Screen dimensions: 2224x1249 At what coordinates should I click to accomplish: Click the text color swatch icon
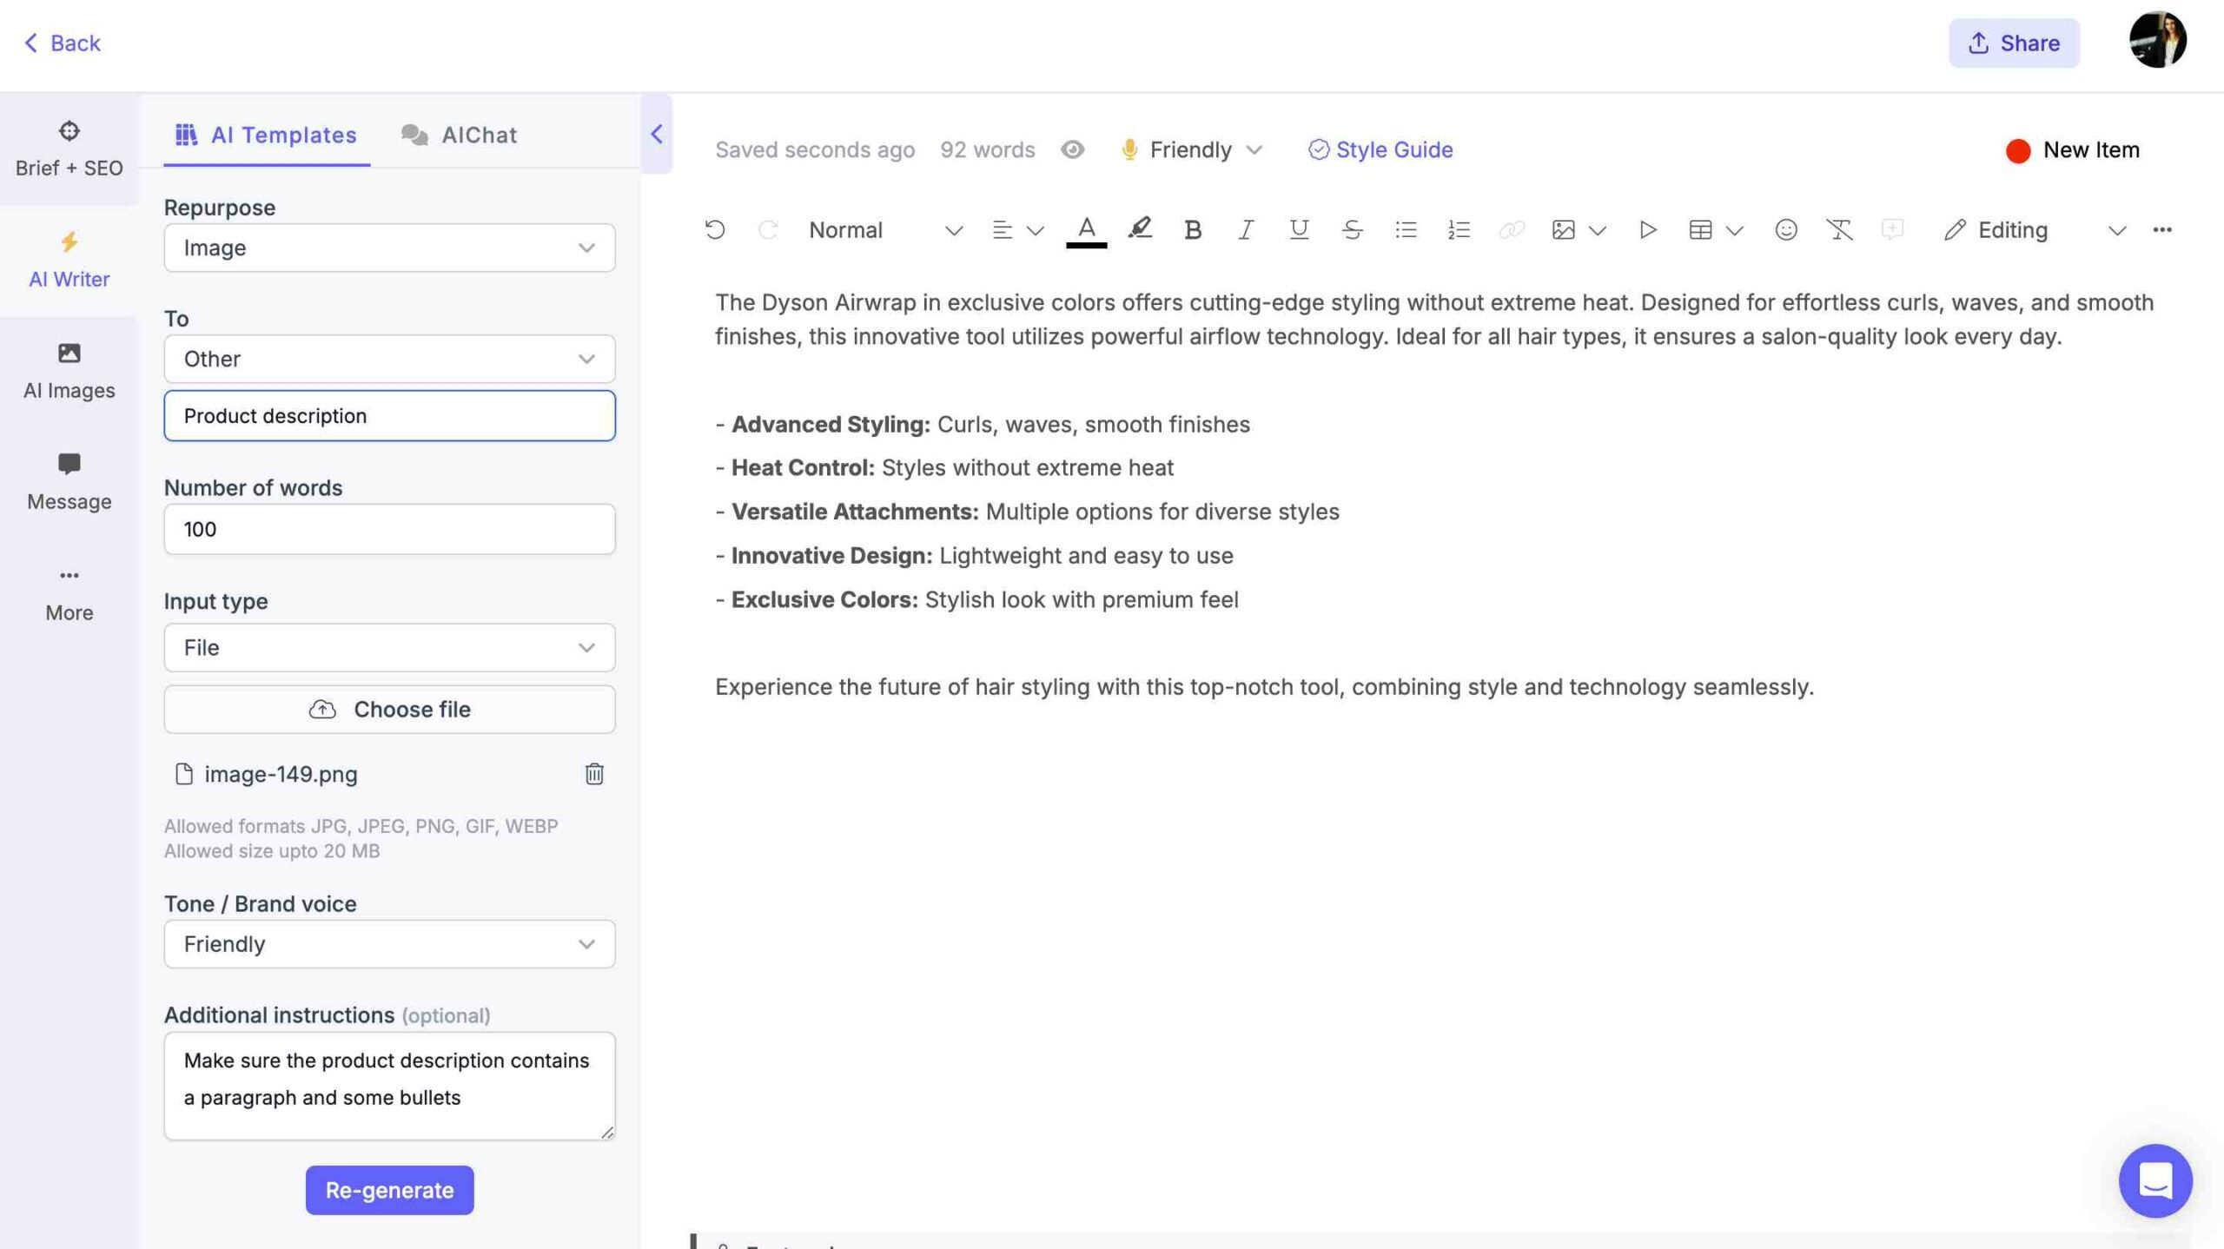tap(1086, 230)
